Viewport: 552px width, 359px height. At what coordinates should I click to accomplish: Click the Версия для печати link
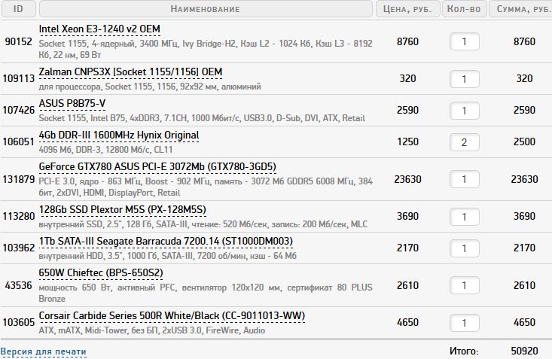(x=43, y=351)
